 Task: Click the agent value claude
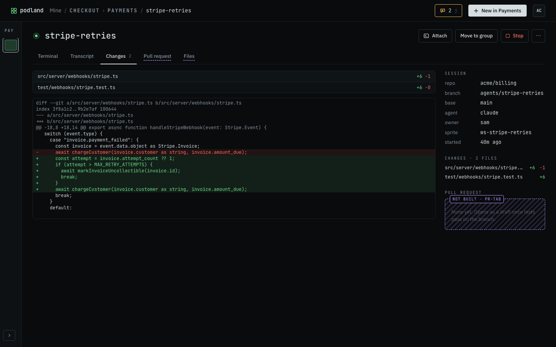[490, 113]
